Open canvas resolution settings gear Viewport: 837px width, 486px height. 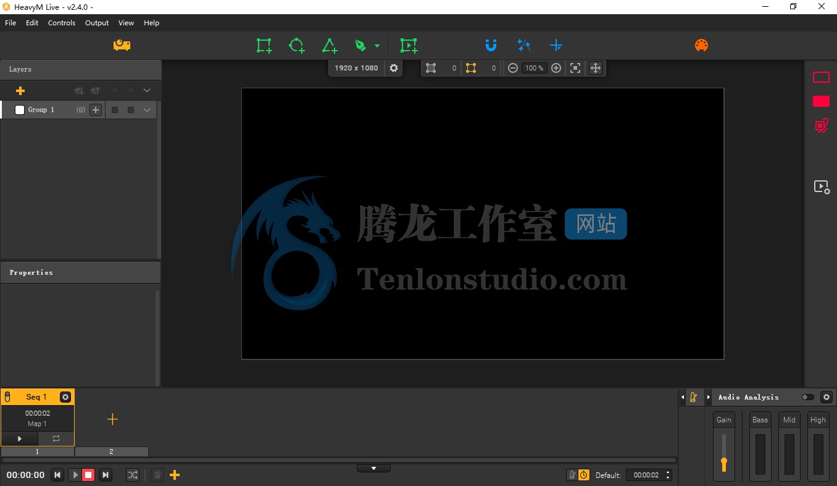pos(394,68)
